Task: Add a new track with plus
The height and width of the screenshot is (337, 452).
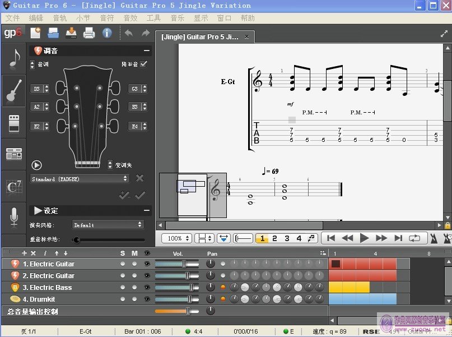Action: (x=24, y=253)
